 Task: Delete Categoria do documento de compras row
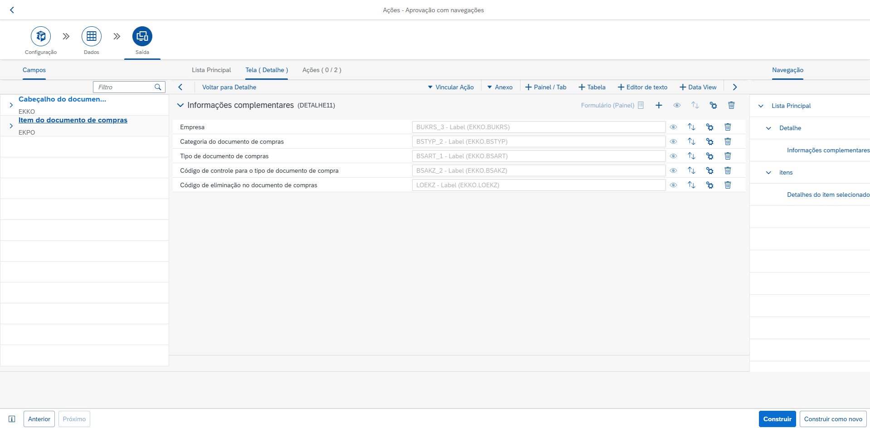pos(728,141)
